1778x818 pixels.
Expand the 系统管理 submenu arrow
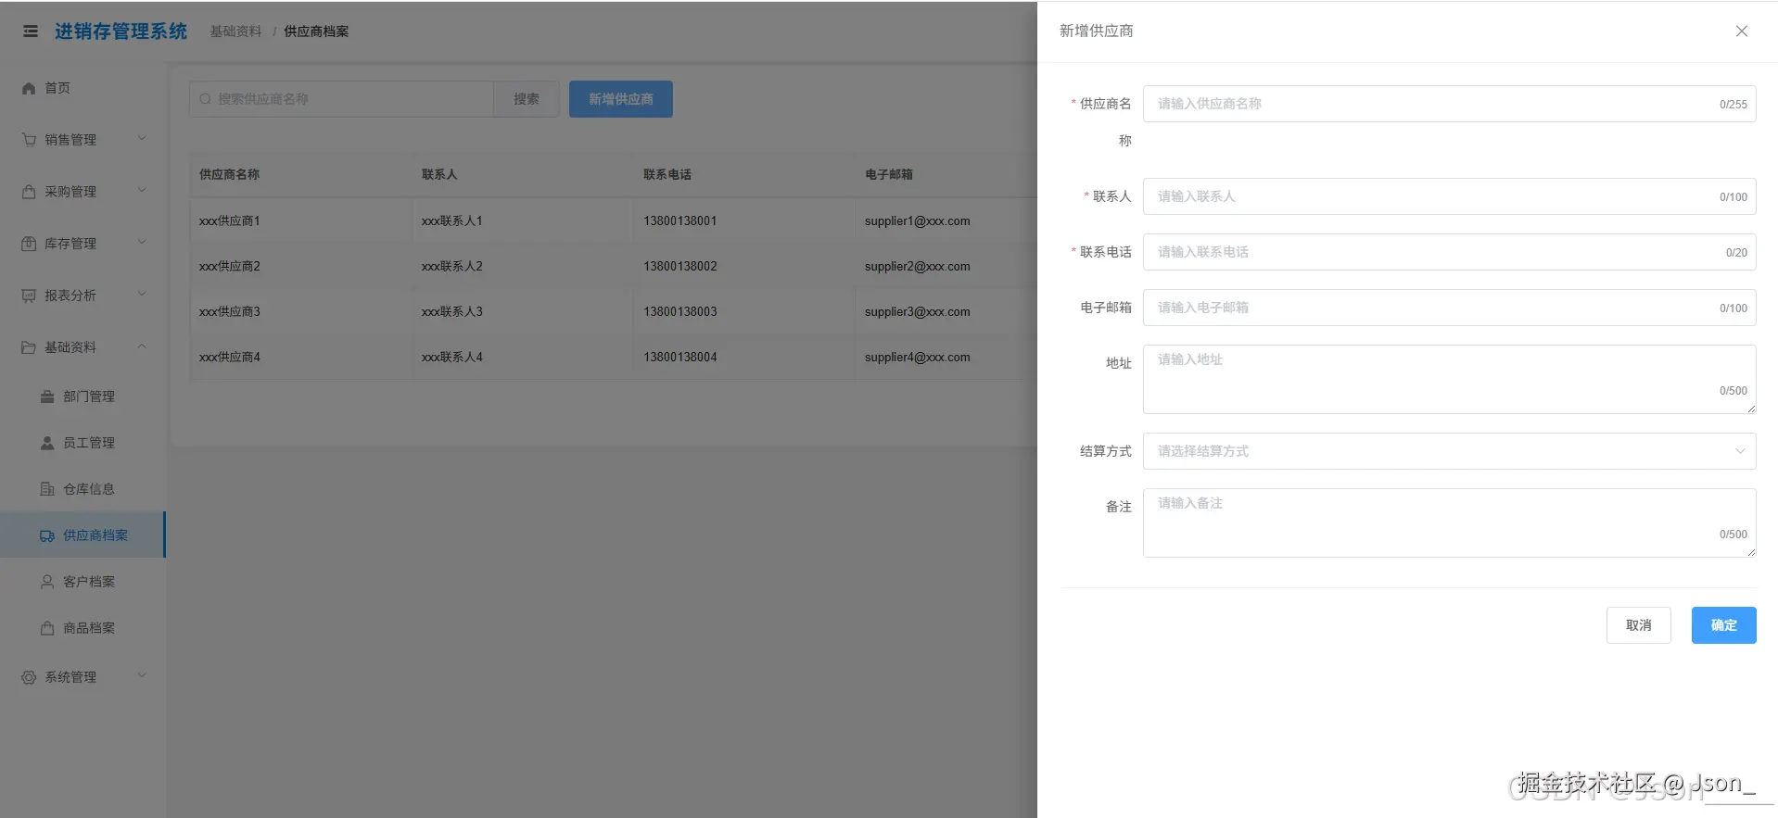pos(142,676)
